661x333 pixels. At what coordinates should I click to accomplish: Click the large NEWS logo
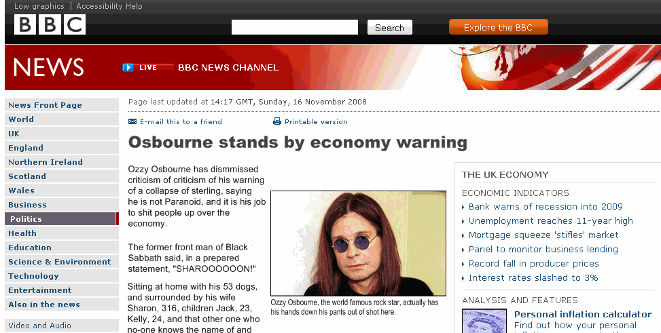[x=48, y=67]
